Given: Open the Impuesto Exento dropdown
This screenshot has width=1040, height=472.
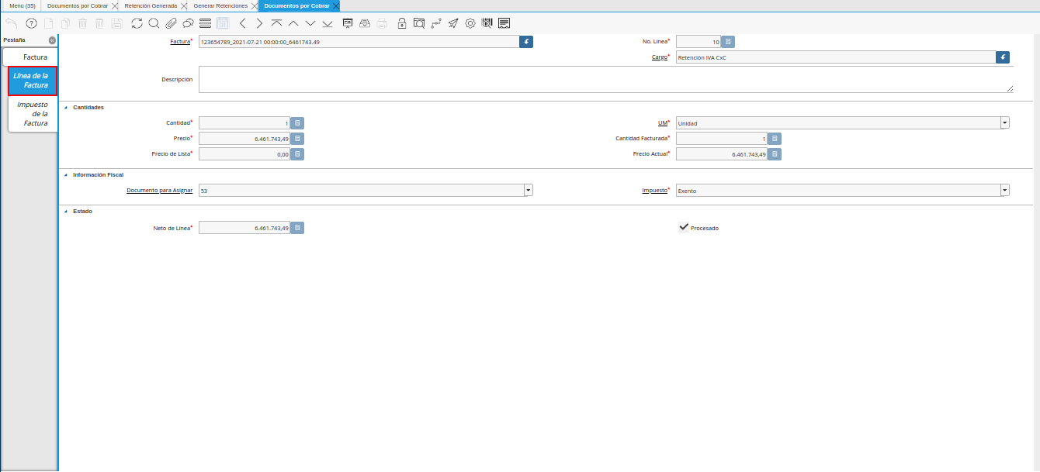Looking at the screenshot, I should click(1005, 190).
